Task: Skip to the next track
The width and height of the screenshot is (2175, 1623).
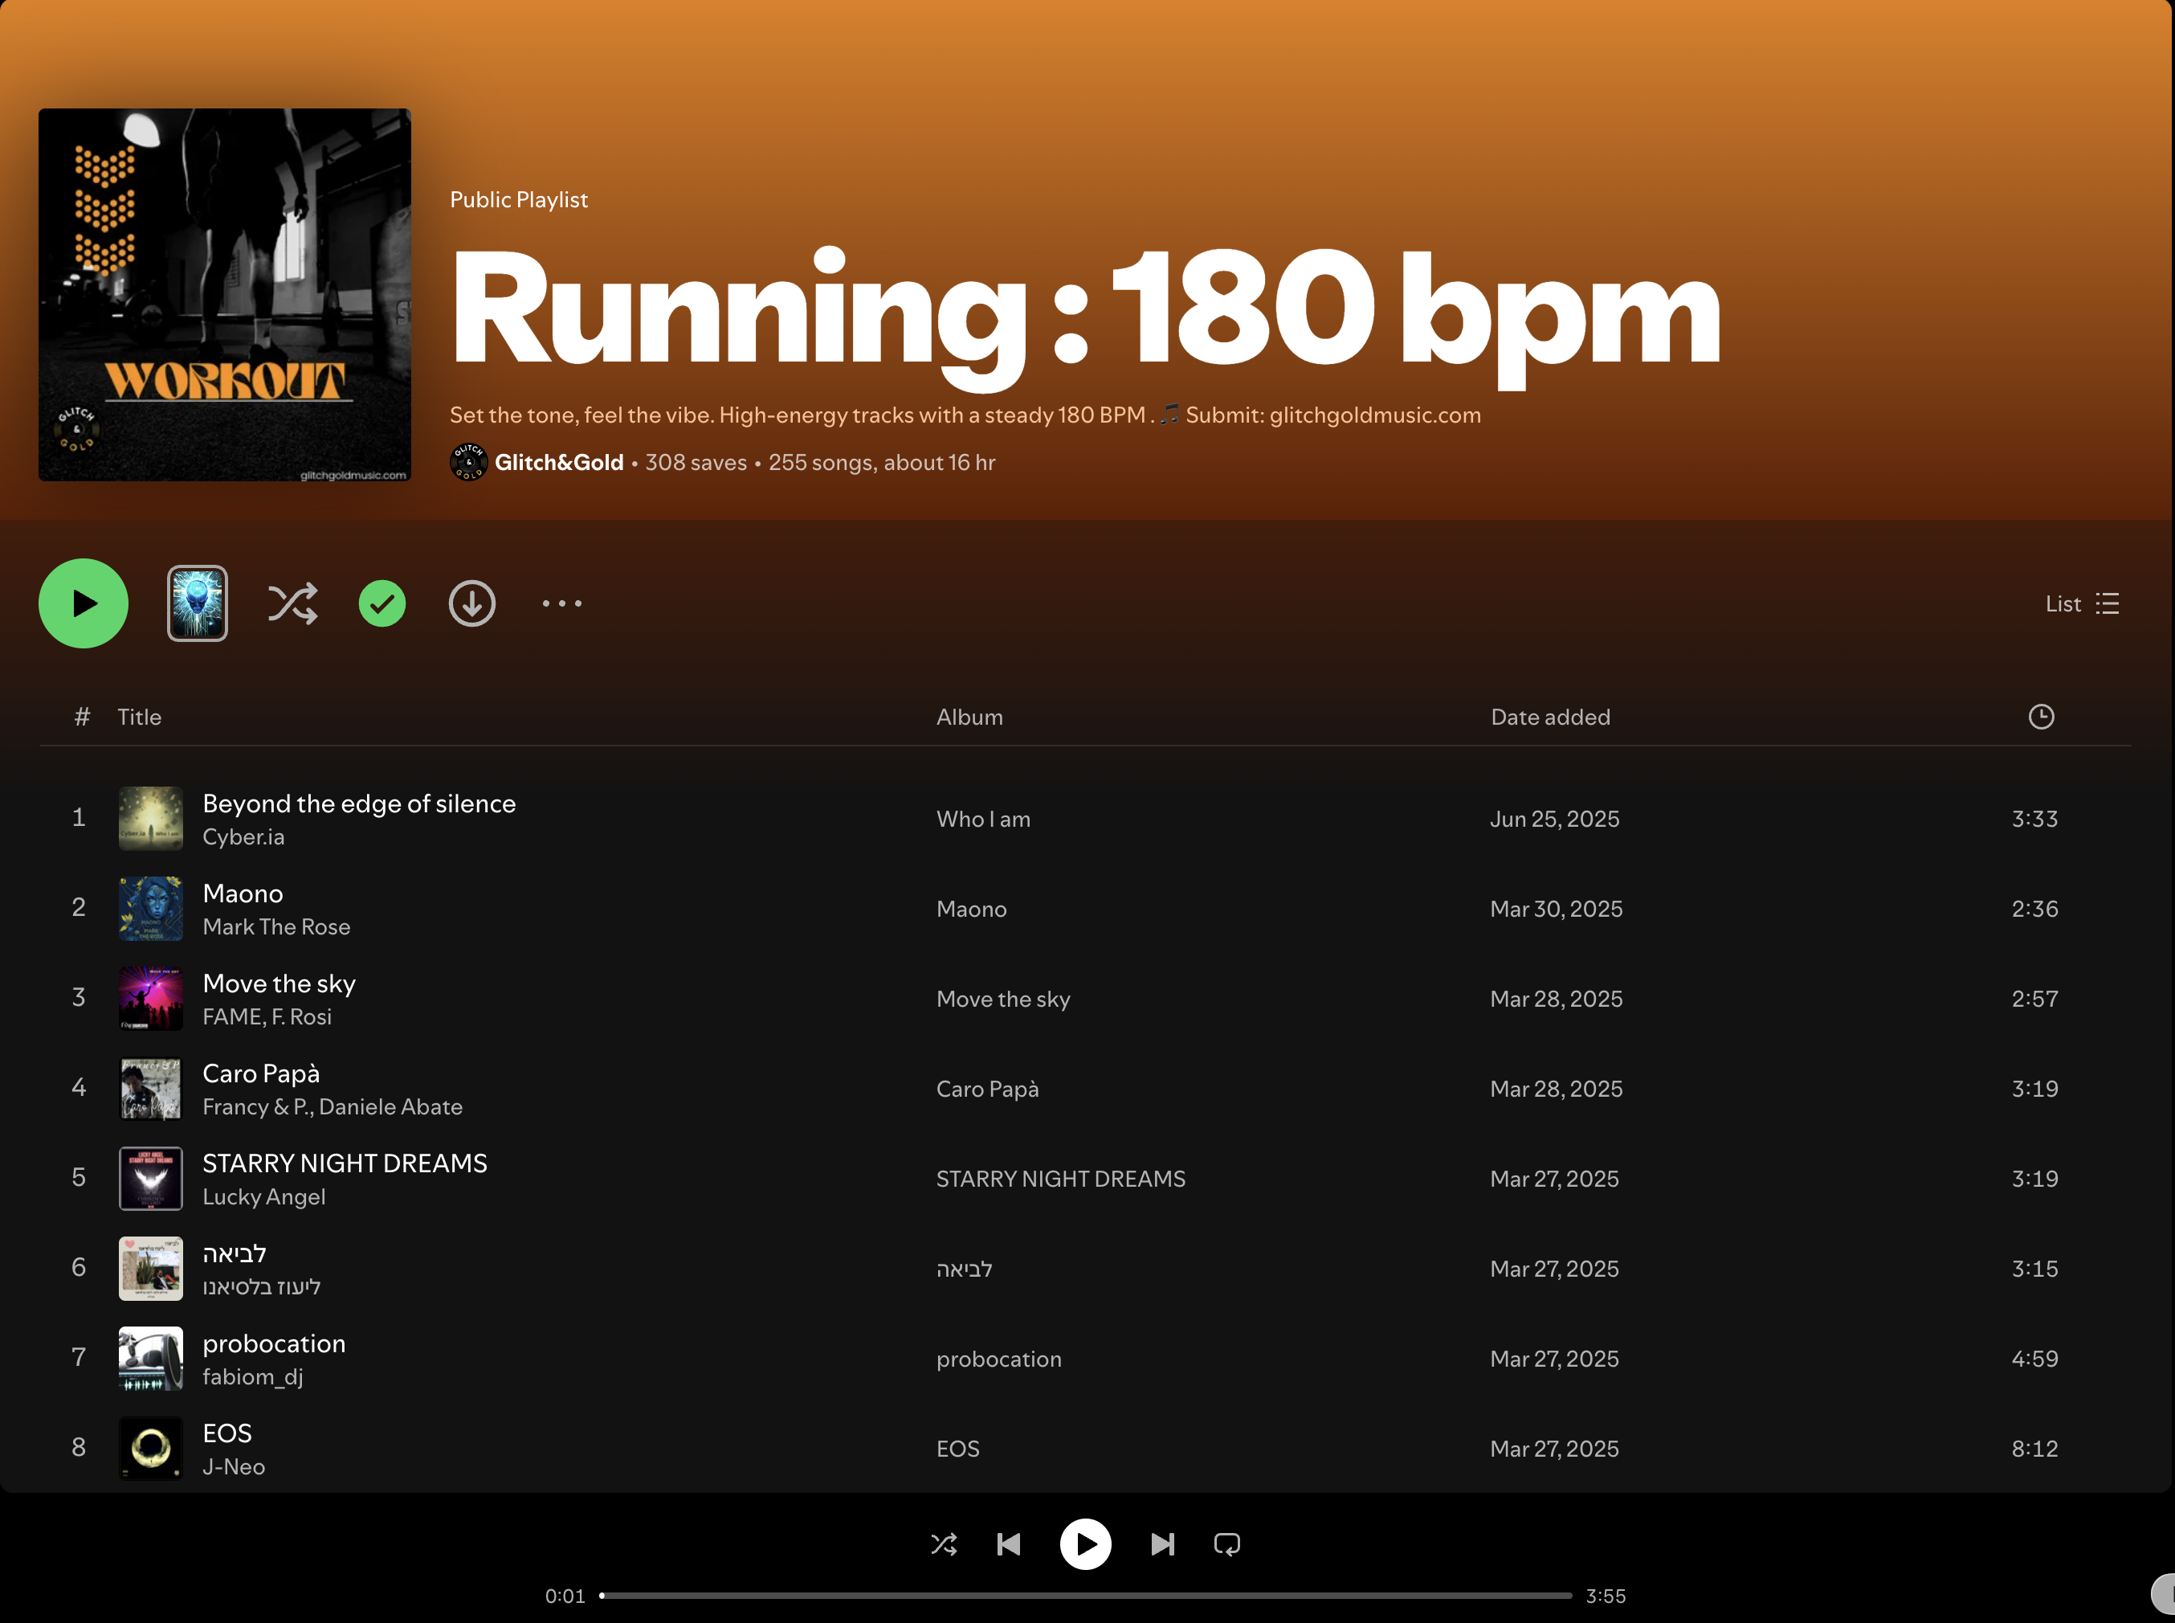Action: [1161, 1544]
